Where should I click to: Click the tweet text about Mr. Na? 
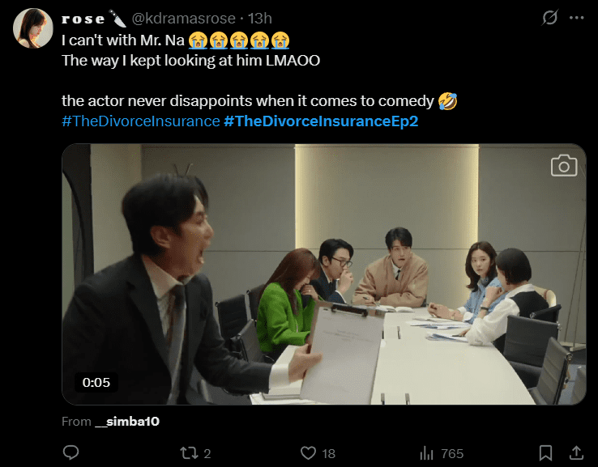[x=122, y=38]
